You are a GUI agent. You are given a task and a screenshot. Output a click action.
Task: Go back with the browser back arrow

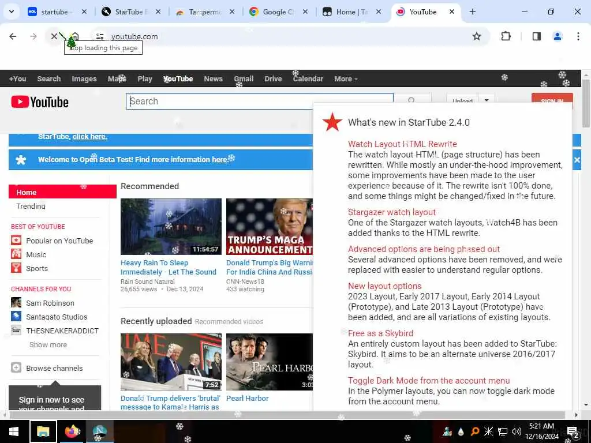13,36
